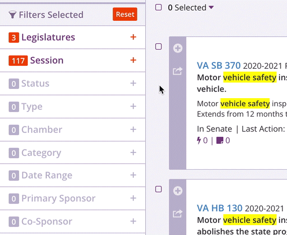Viewport: 287px width, 235px height.
Task: Click the funnel Filters Selected icon
Action: pos(12,15)
